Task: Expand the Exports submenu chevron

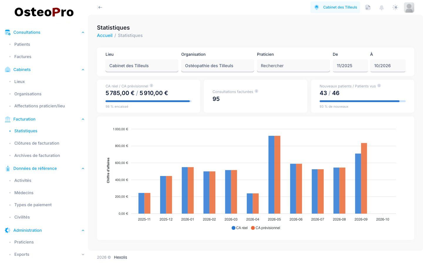Action: pos(83,254)
